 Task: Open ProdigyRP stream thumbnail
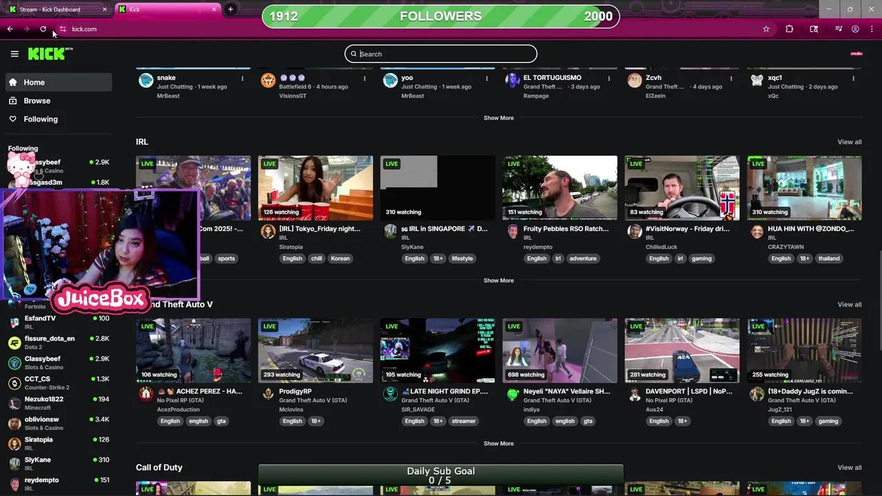coord(316,351)
